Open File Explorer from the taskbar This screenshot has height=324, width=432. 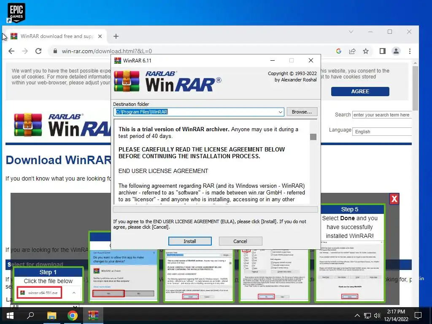pos(51,316)
